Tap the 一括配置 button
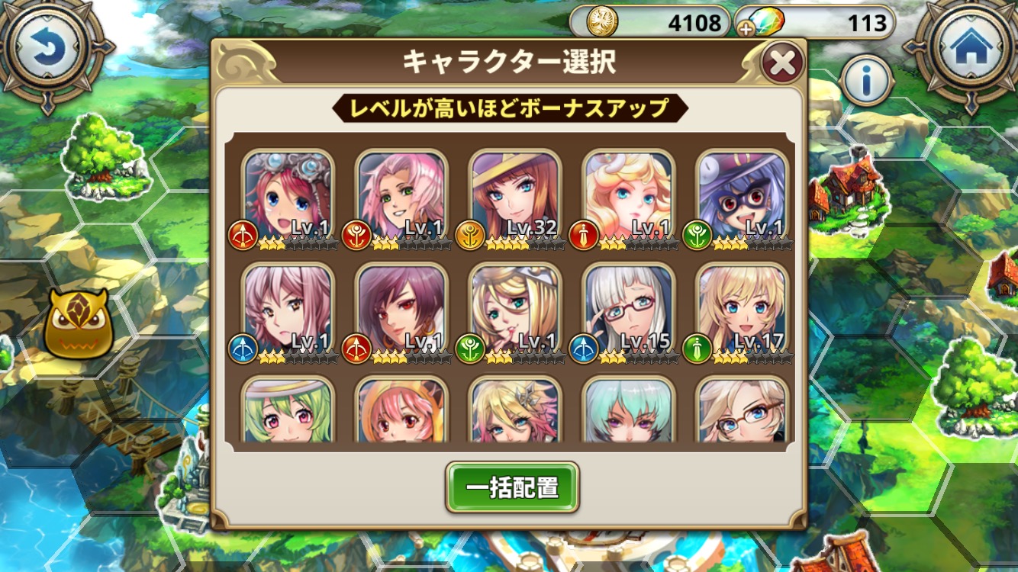 [x=512, y=487]
